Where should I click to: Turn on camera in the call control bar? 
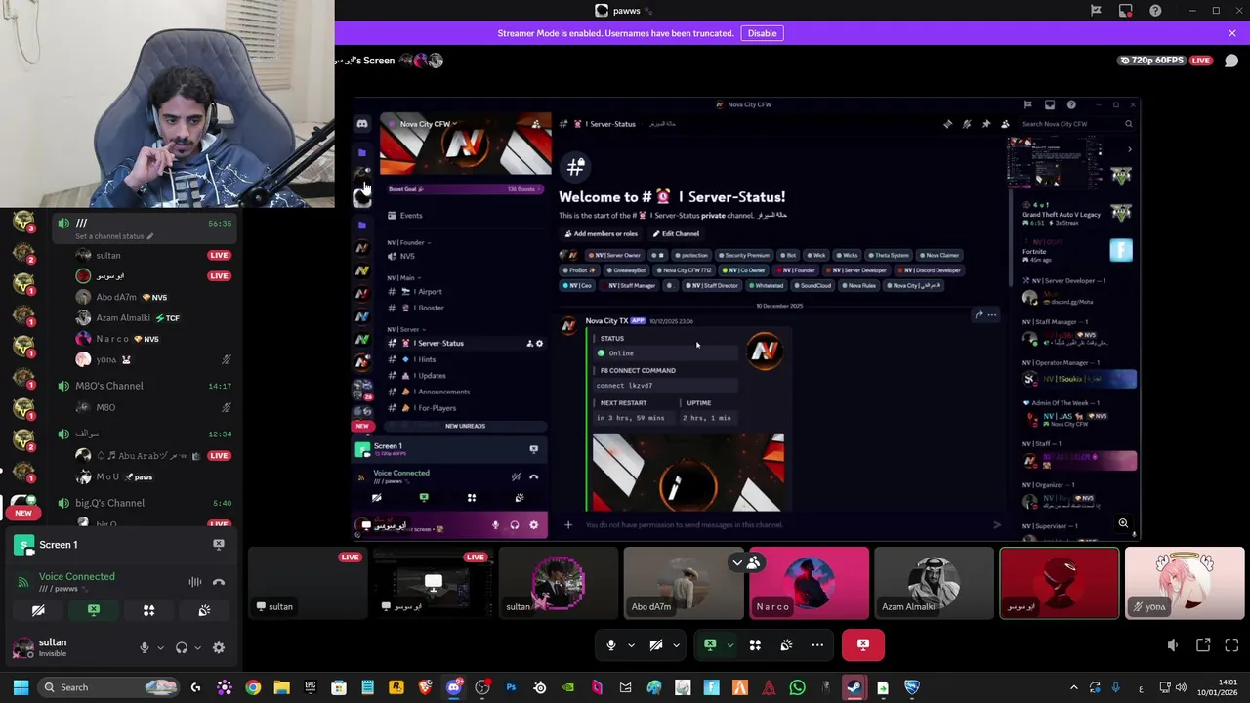point(656,644)
